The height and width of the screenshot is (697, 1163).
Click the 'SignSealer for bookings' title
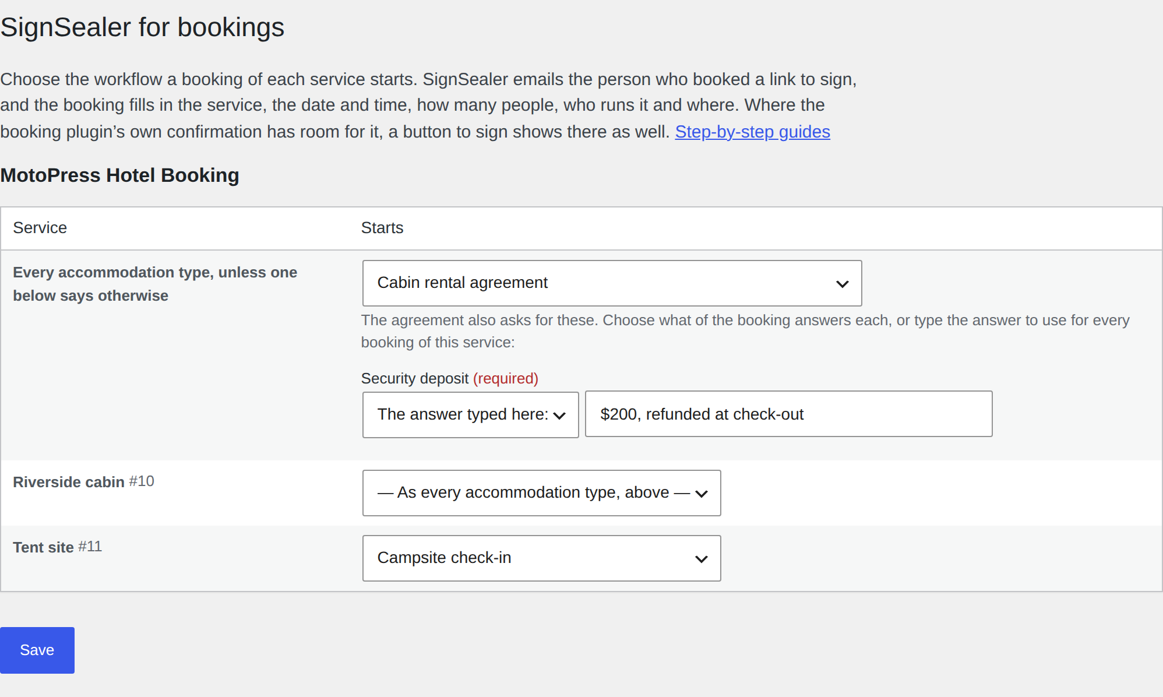click(142, 27)
